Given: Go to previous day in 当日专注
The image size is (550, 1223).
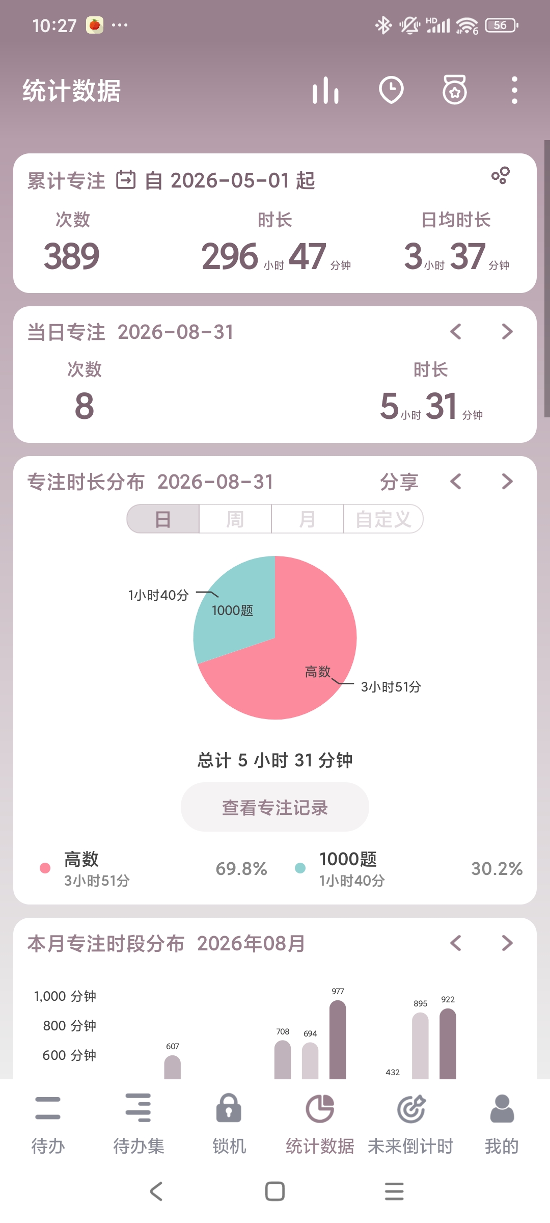Looking at the screenshot, I should point(456,332).
